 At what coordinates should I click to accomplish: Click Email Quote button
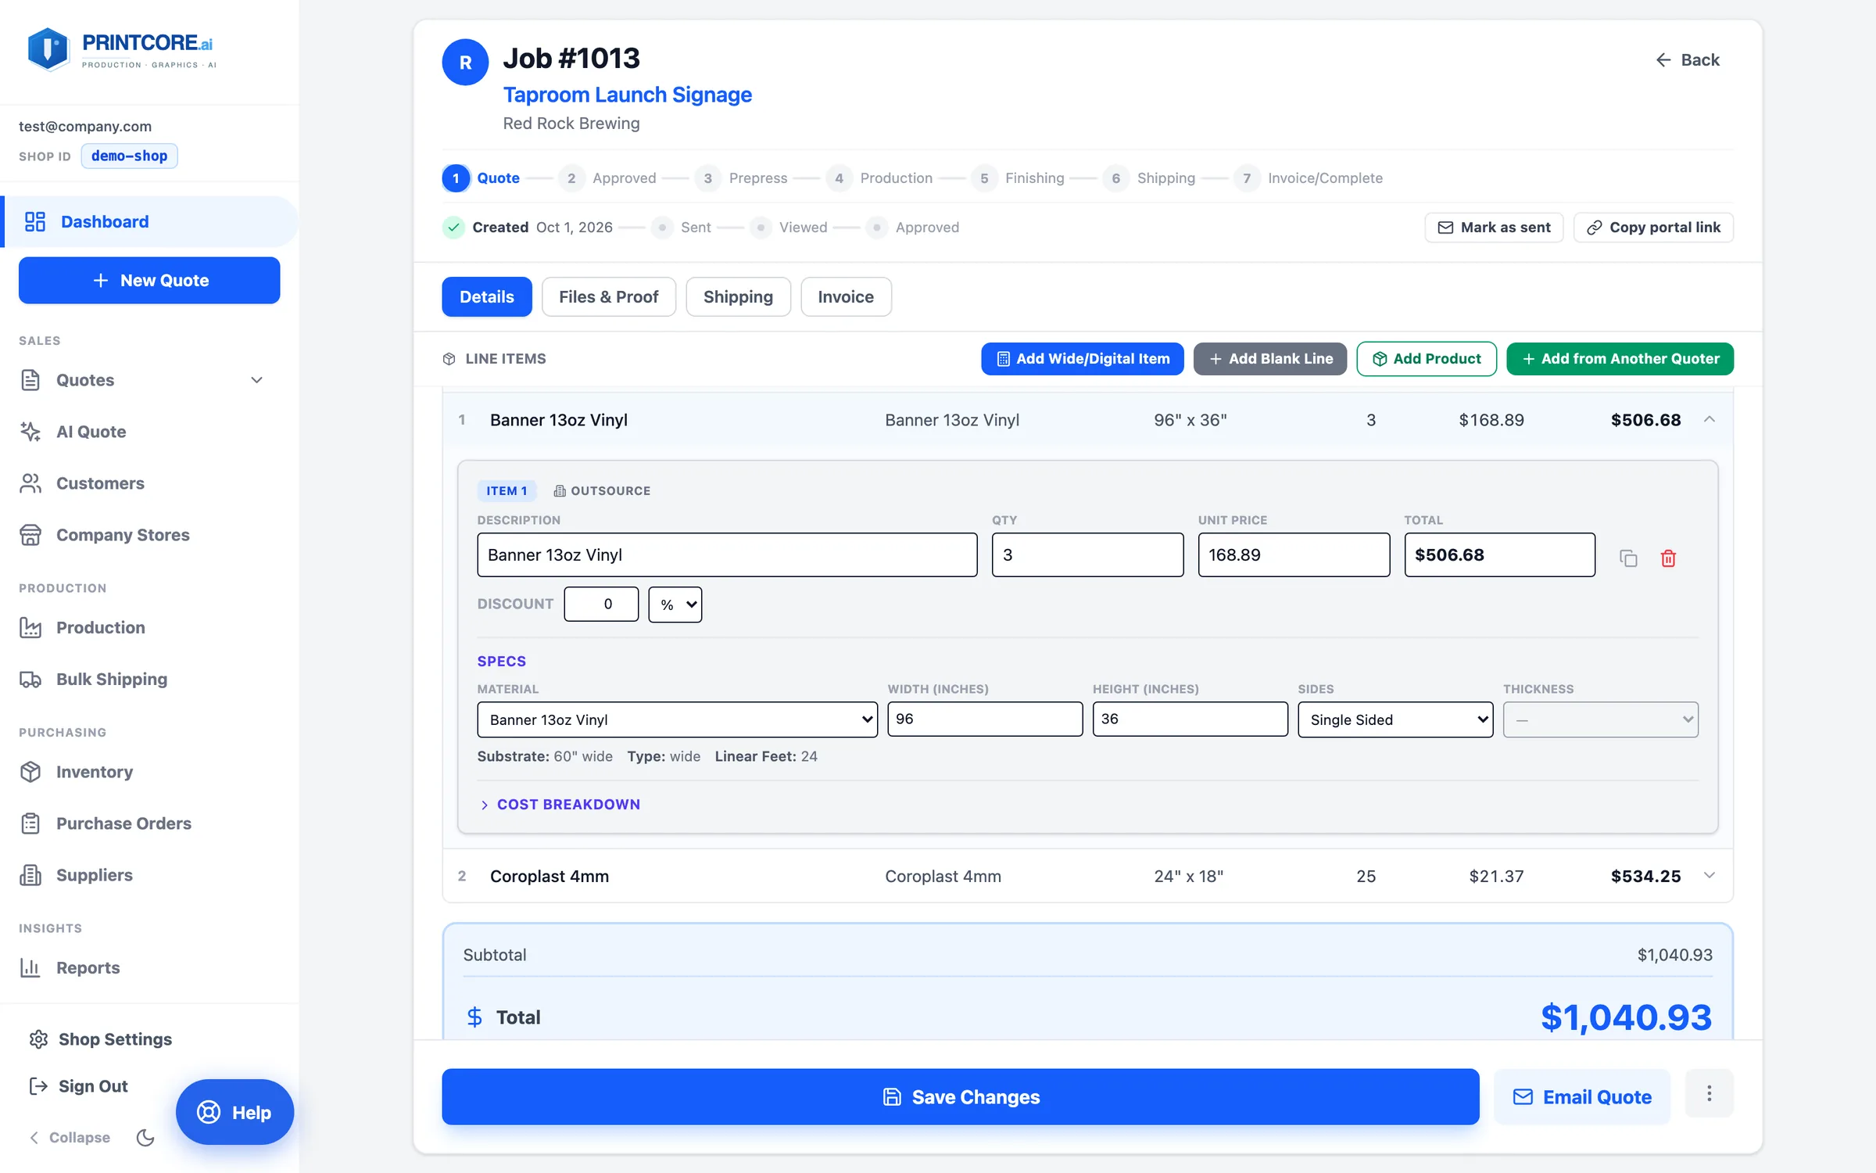pyautogui.click(x=1582, y=1097)
